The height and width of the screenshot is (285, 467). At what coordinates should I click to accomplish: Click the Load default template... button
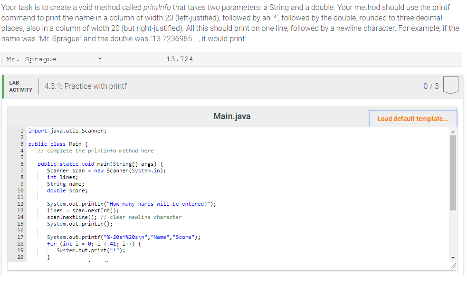click(x=412, y=118)
